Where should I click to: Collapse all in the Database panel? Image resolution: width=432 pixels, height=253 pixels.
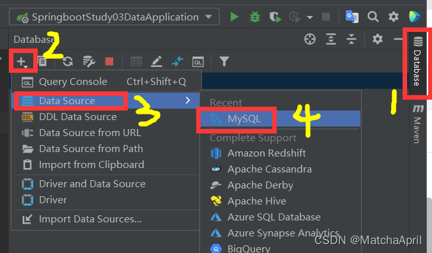click(x=351, y=39)
